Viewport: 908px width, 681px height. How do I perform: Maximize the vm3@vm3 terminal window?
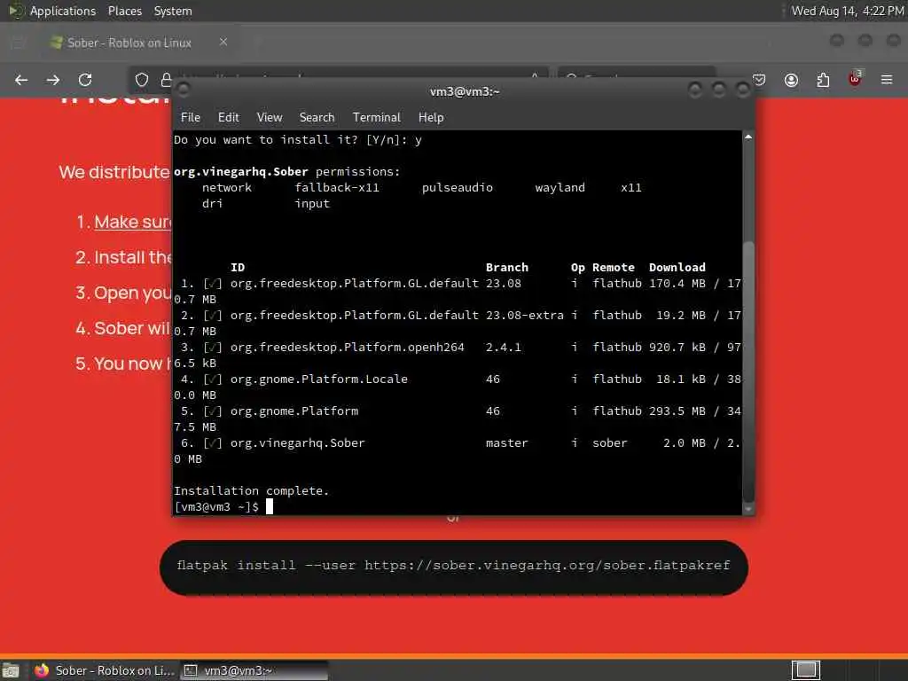tap(718, 90)
